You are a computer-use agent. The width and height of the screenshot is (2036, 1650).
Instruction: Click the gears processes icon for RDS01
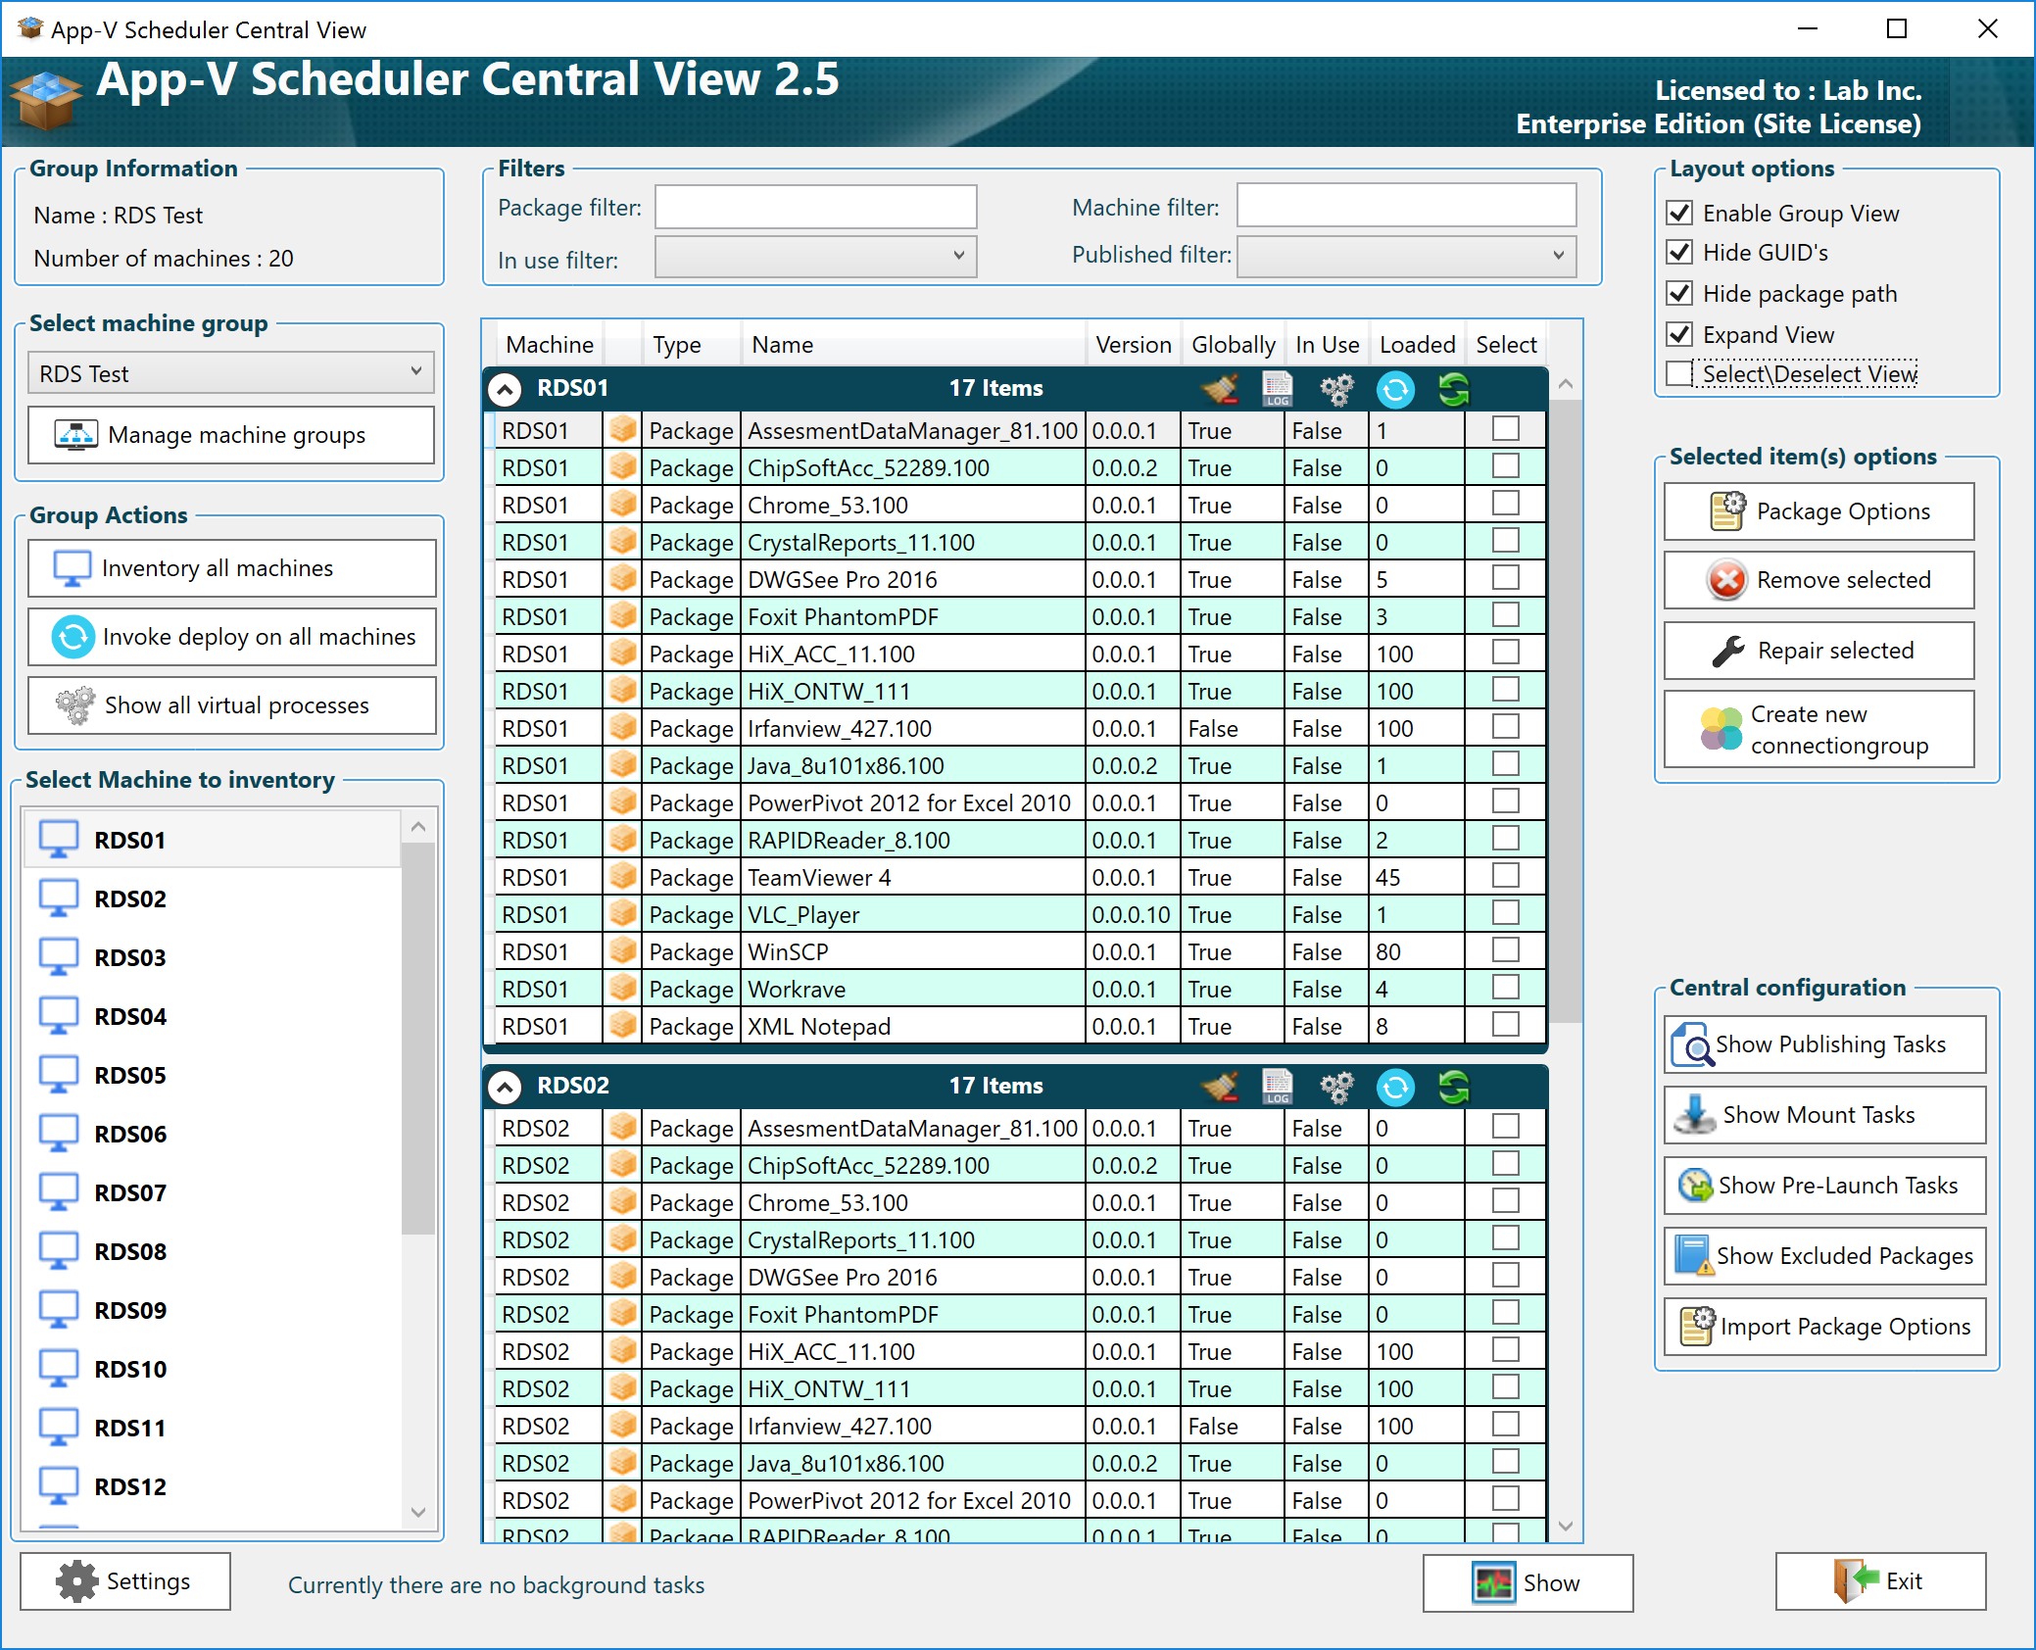[1336, 389]
